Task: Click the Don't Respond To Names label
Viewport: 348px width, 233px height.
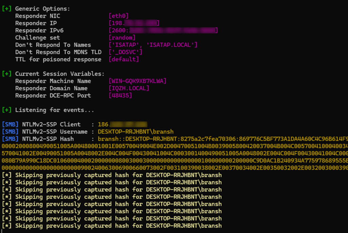Action: pyautogui.click(x=53, y=45)
